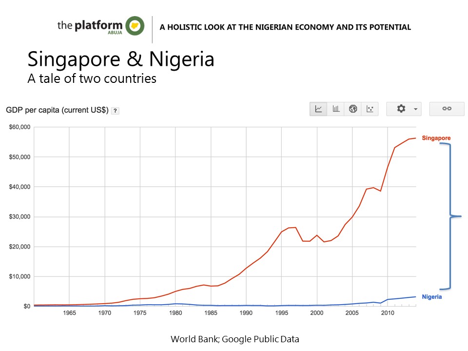468x351 pixels.
Task: Click the settings gear icon
Action: (401, 109)
